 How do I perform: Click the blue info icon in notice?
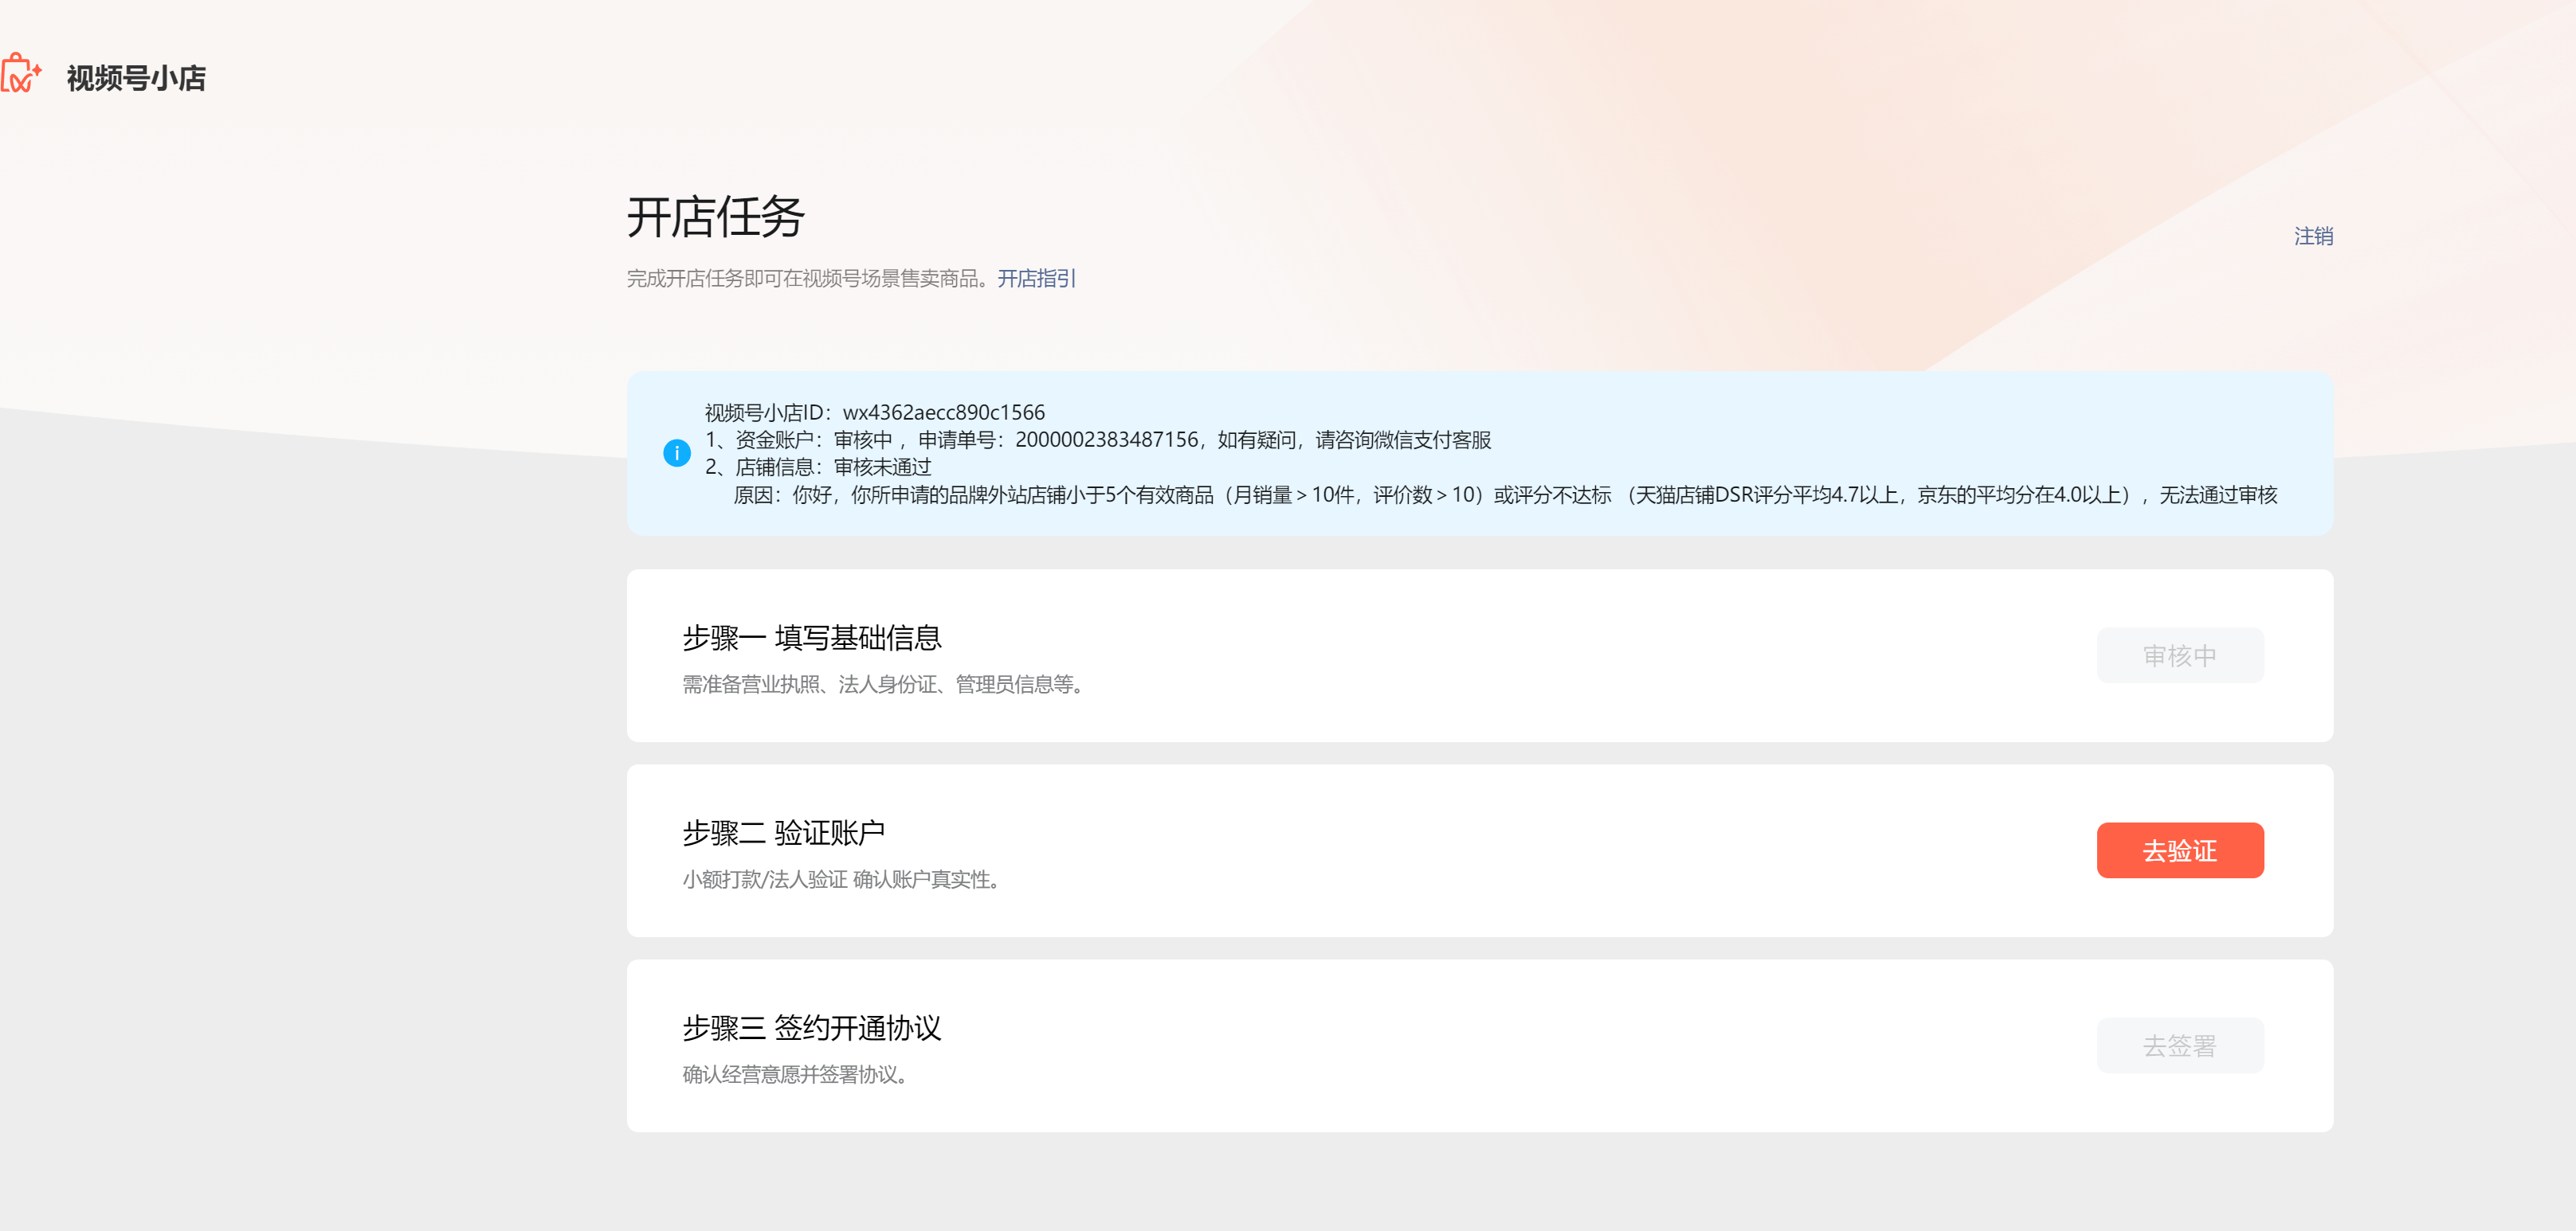677,452
